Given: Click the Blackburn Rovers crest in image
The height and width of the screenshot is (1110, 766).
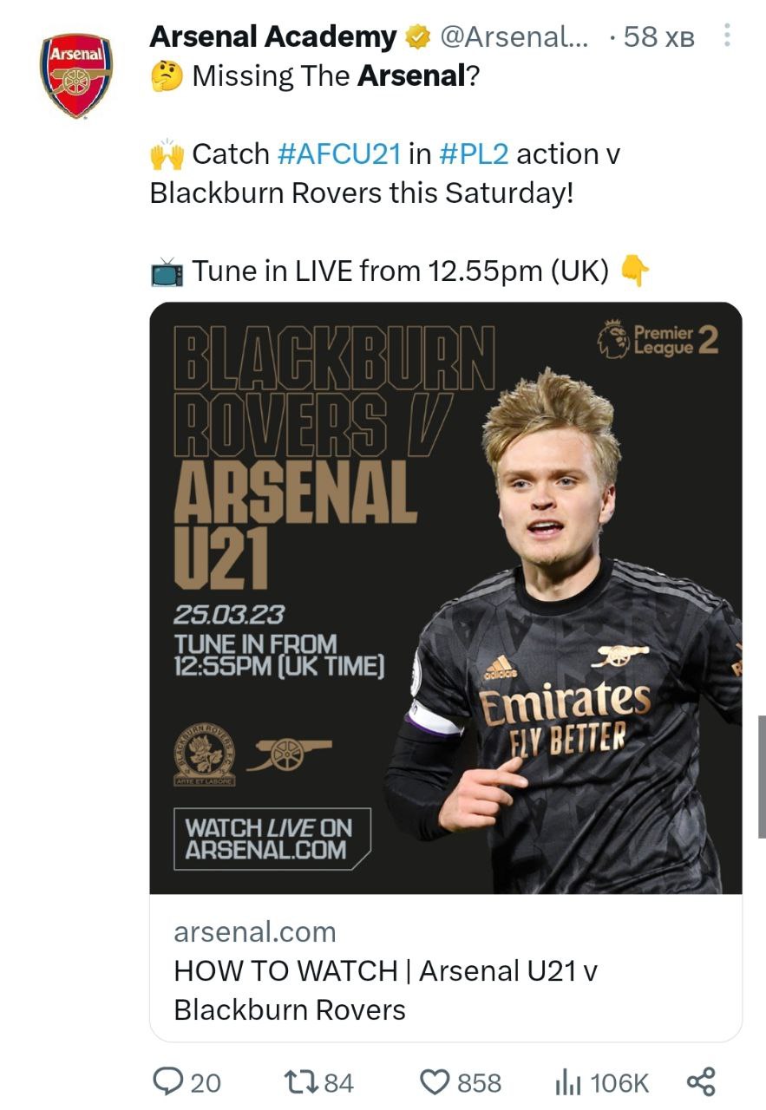Looking at the screenshot, I should click(x=205, y=753).
